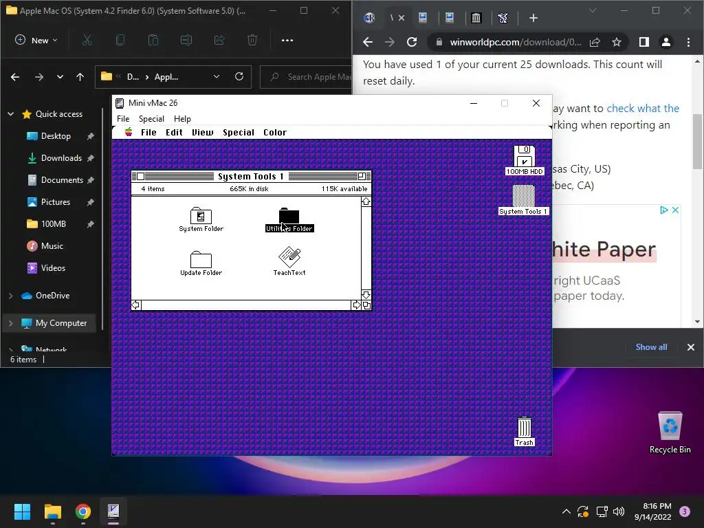Go back in File Explorer

[15, 77]
